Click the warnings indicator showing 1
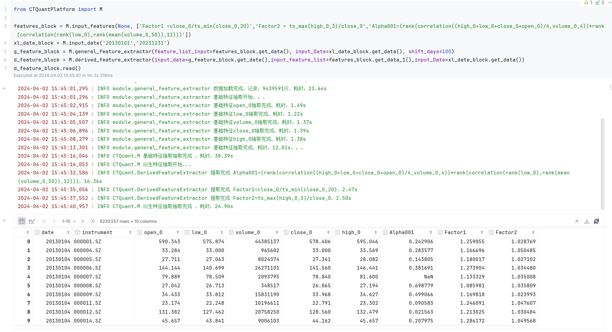This screenshot has width=612, height=332. (x=588, y=3)
